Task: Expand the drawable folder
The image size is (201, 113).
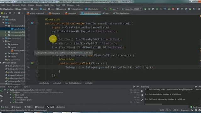Action: (6, 44)
